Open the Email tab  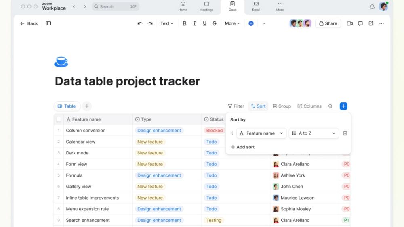[x=256, y=6]
